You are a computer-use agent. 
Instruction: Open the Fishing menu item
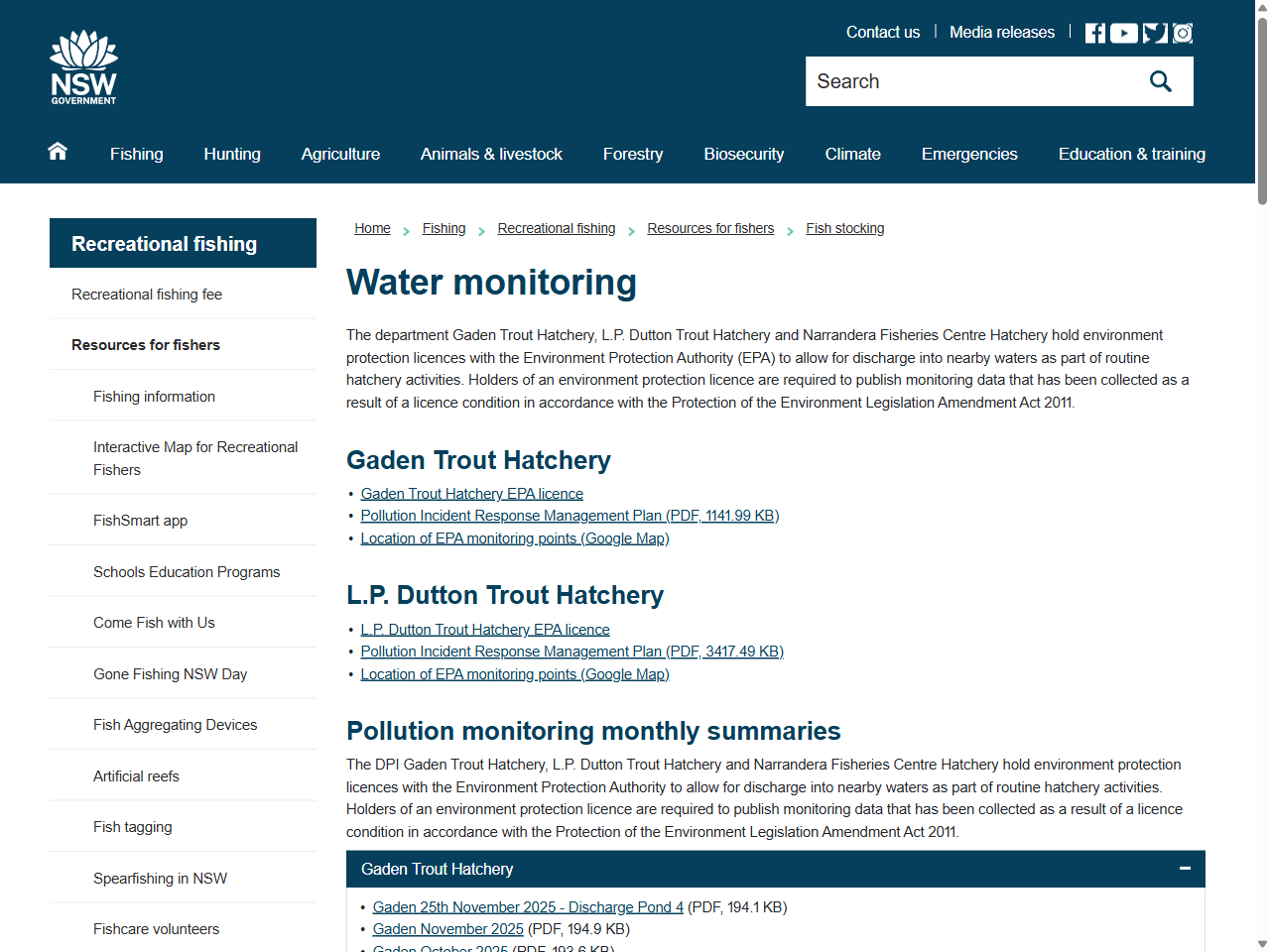pos(136,154)
